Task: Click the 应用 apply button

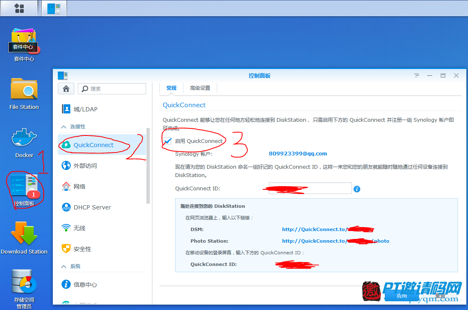Action: [402, 296]
